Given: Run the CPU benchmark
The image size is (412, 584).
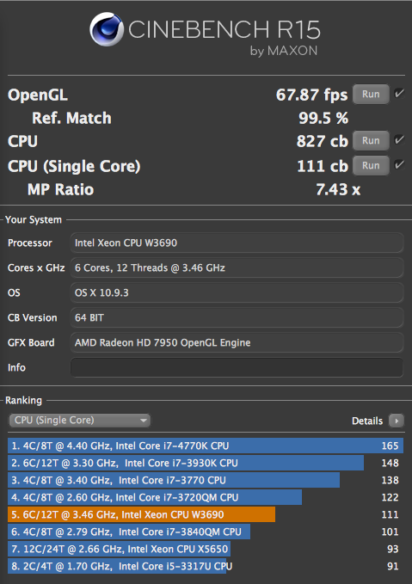Looking at the screenshot, I should 371,140.
